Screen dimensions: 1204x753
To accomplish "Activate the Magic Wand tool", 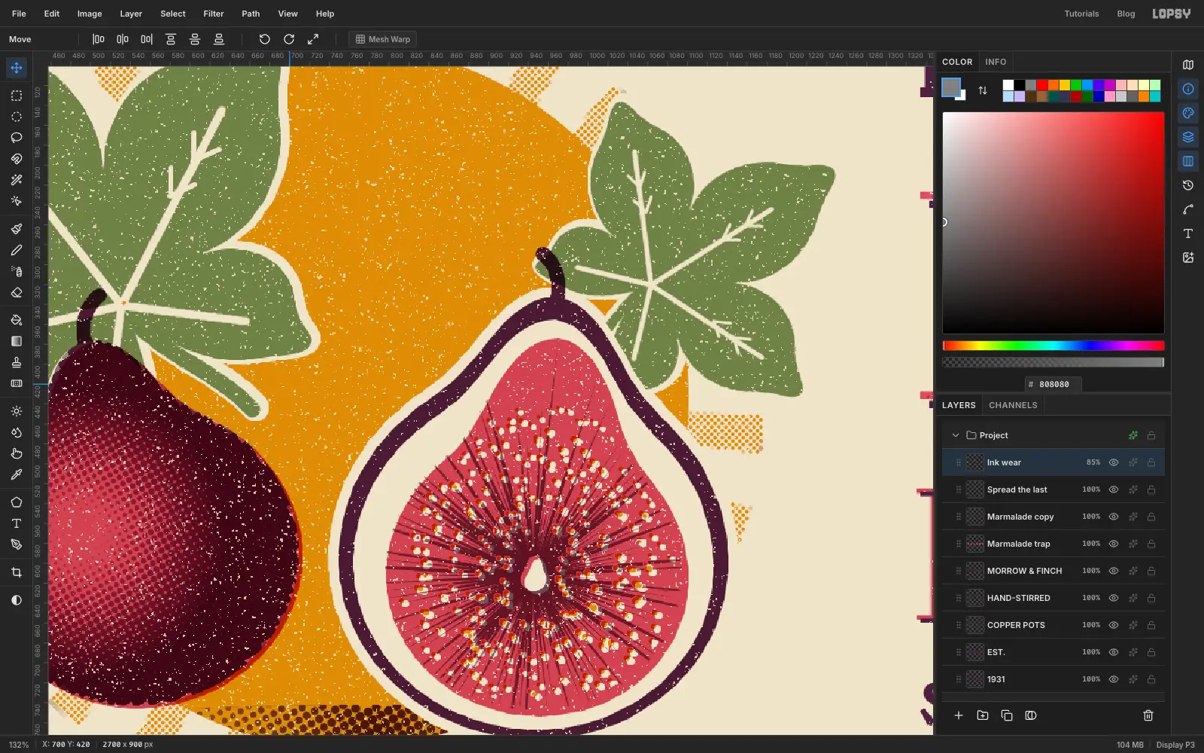I will pos(16,180).
